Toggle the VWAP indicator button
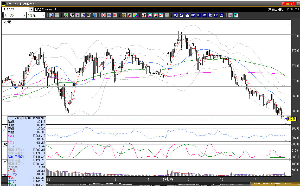The width and height of the screenshot is (300, 186). 176,15
